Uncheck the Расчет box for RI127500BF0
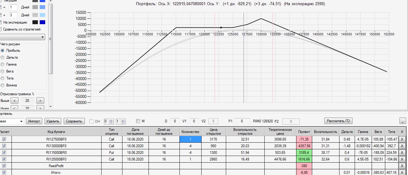This screenshot has width=408, height=175. click(4, 139)
